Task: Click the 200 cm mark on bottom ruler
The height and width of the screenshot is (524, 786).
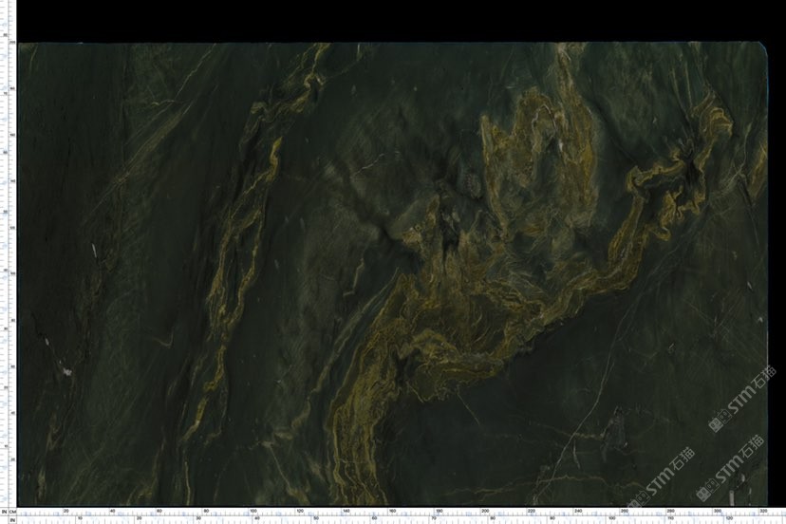Action: click(485, 511)
